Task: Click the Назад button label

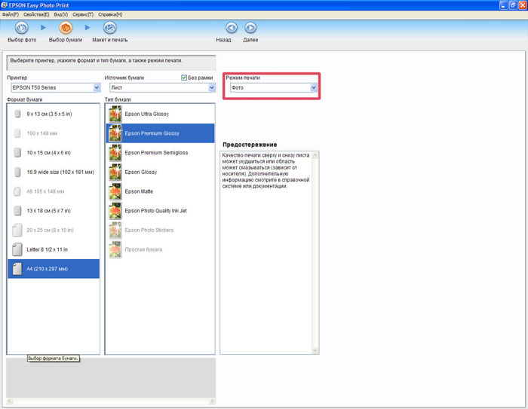Action: [223, 40]
